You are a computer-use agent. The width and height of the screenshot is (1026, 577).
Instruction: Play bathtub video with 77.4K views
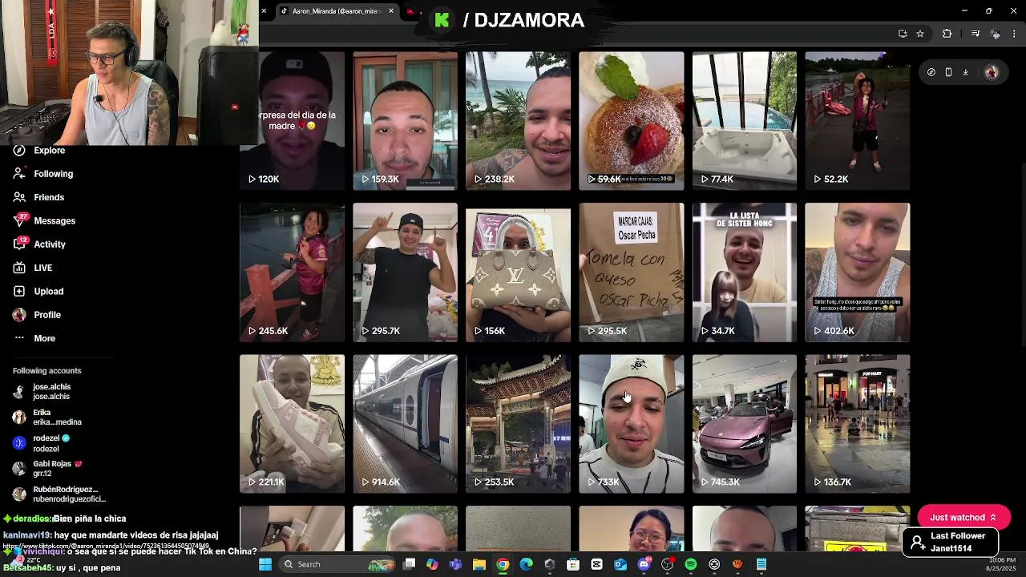pyautogui.click(x=745, y=121)
